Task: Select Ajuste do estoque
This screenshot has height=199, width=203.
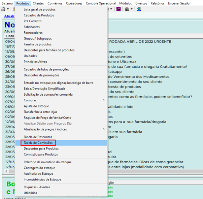Action: [x=61, y=106]
